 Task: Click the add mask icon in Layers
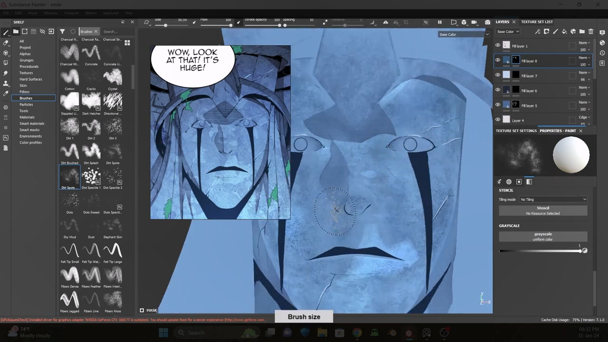[x=546, y=31]
